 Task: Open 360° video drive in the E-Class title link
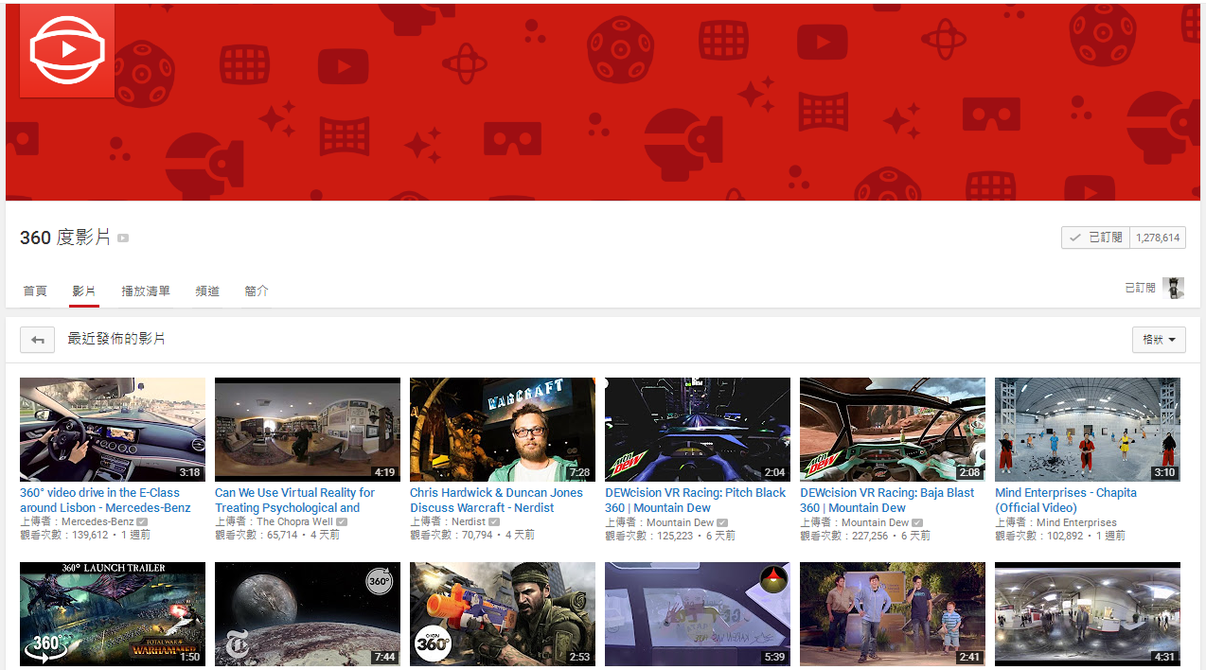tap(105, 501)
